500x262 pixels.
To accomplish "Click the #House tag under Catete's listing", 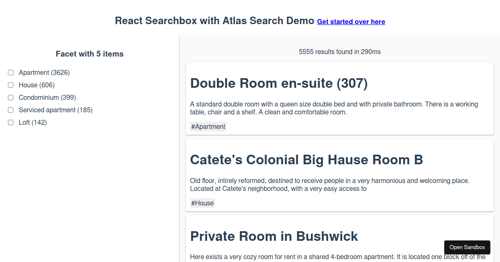I will pyautogui.click(x=202, y=203).
